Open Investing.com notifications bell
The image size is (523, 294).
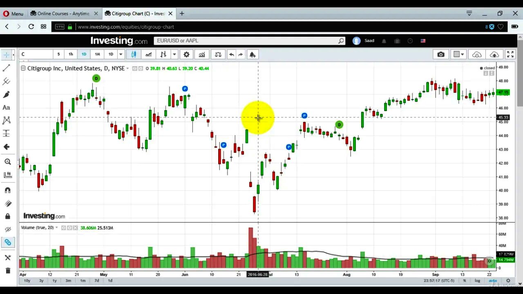click(x=384, y=41)
